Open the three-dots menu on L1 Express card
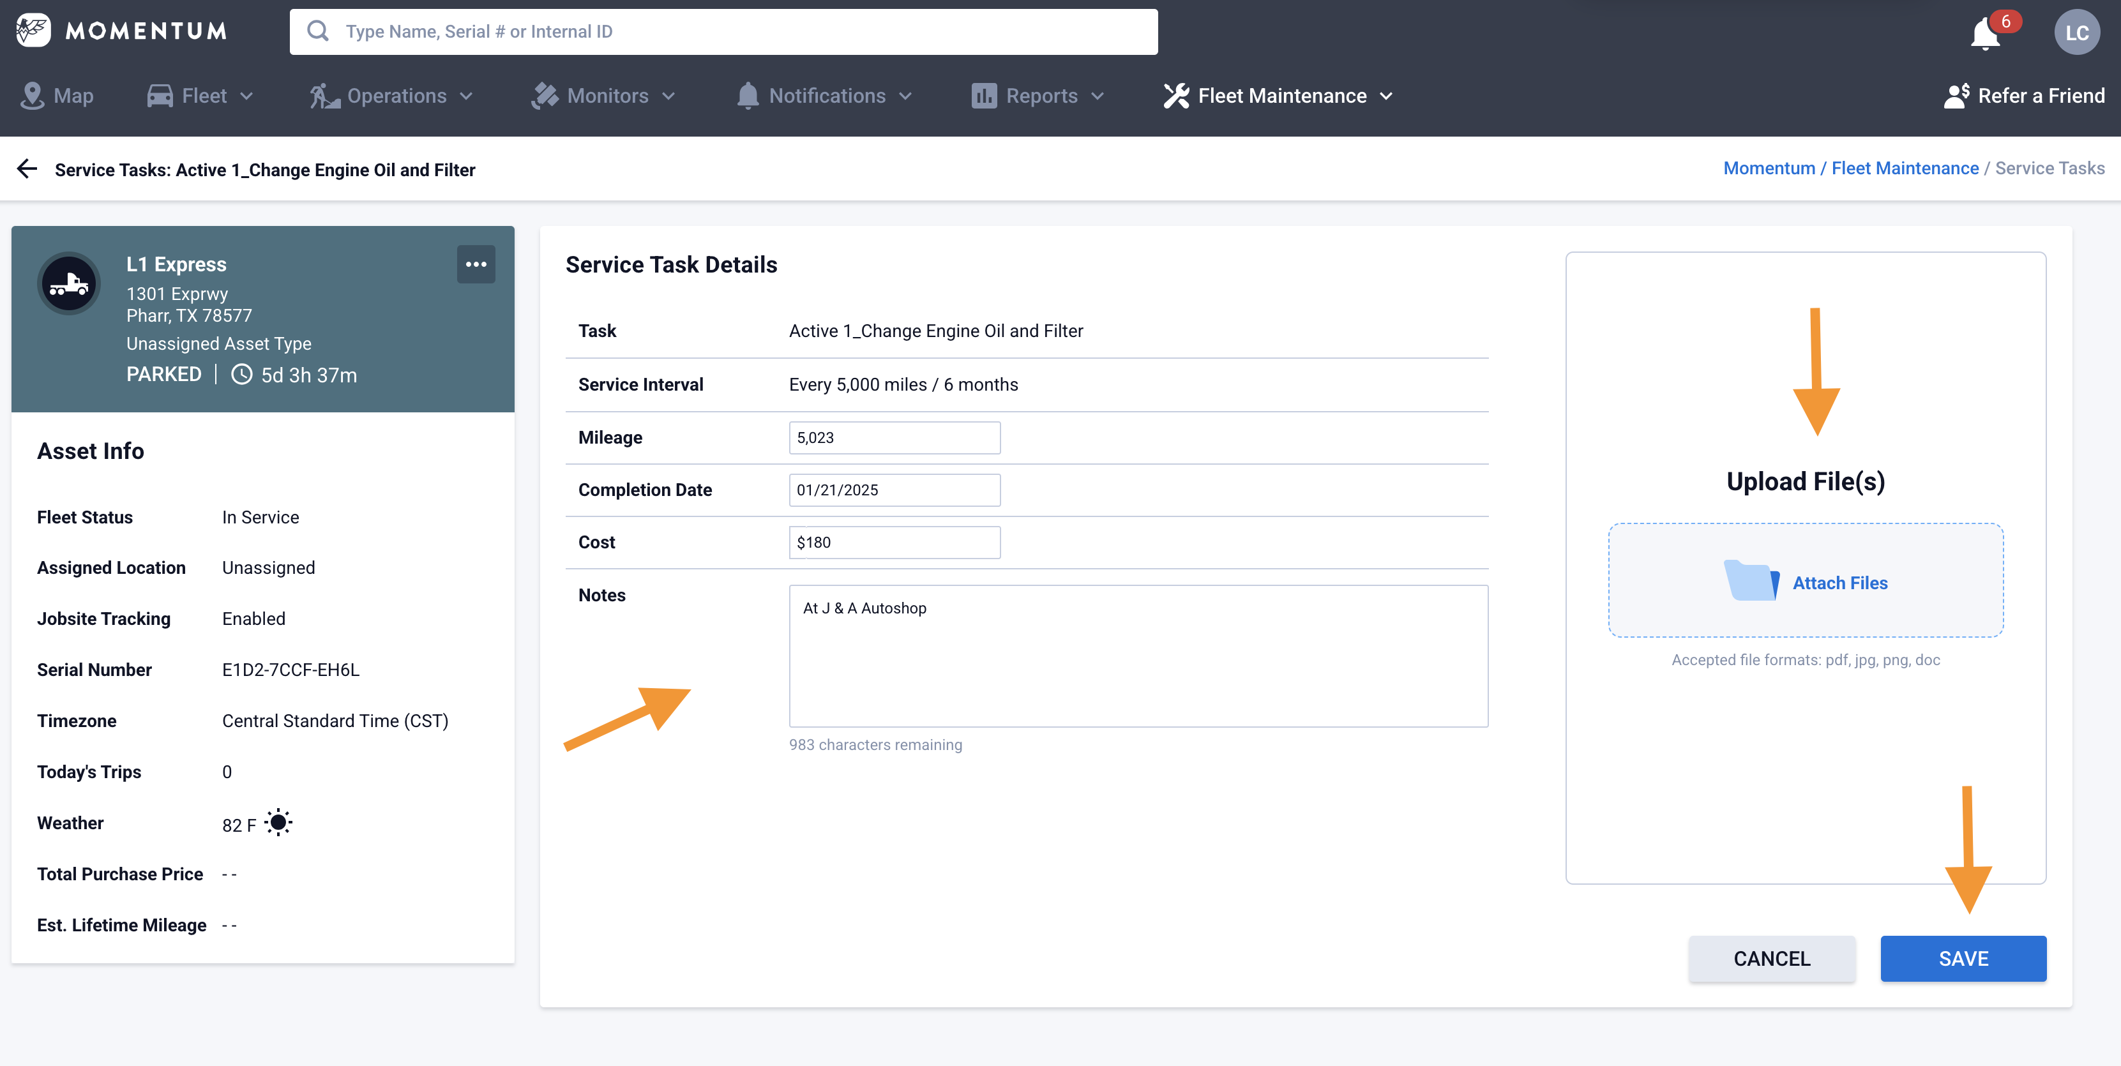The image size is (2121, 1066). 475,264
